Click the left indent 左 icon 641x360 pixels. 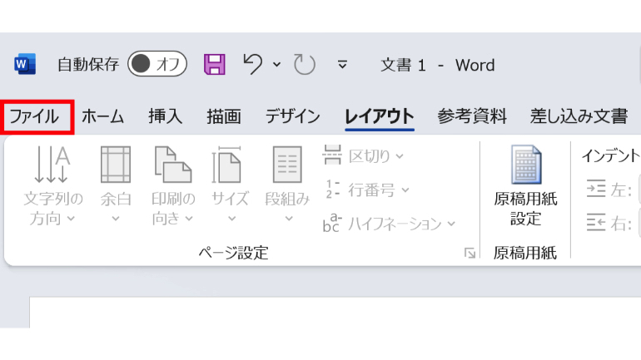coord(596,189)
